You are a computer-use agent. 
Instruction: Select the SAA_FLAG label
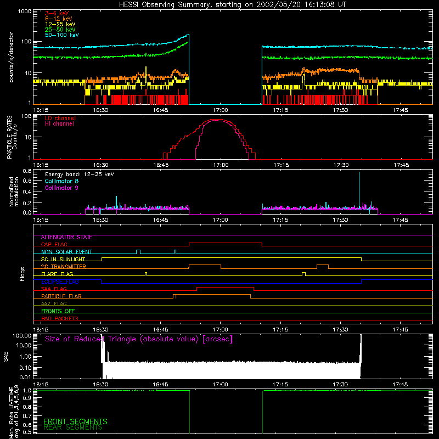coord(54,289)
